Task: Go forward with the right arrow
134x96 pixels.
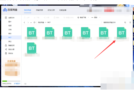Action: pyautogui.click(x=28, y=22)
